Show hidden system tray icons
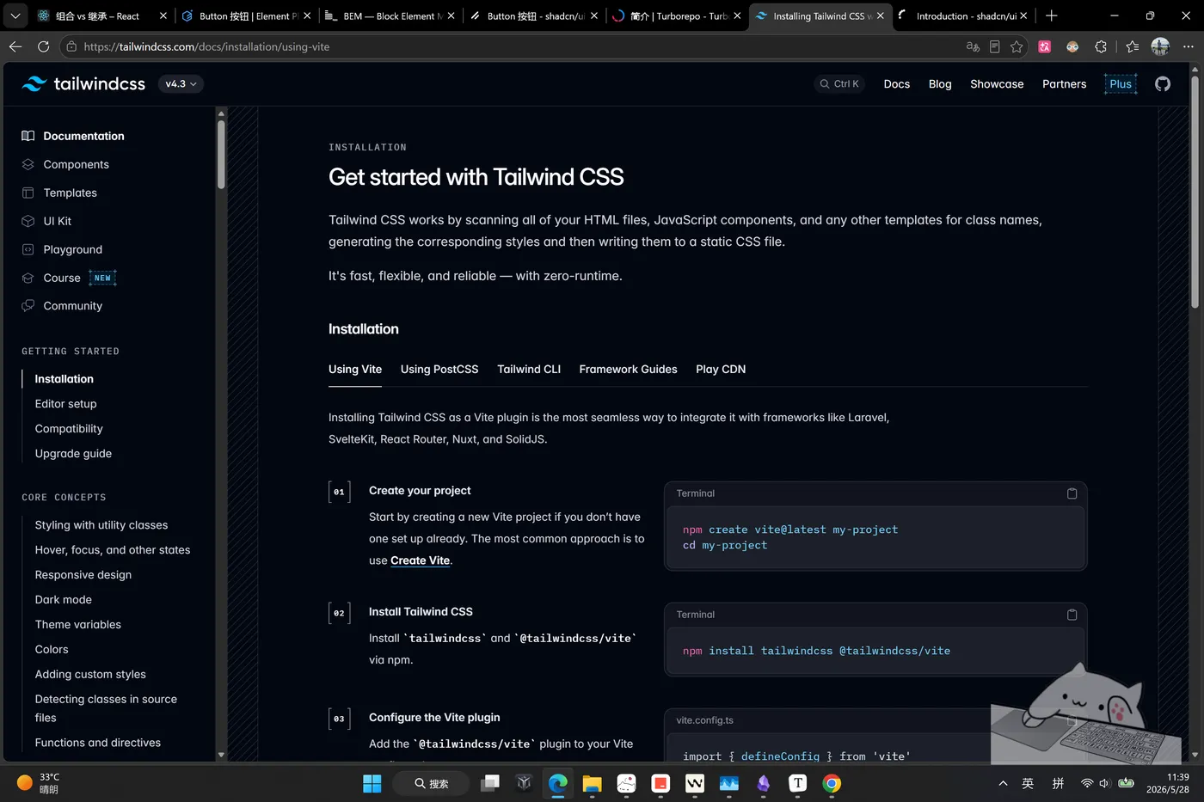The width and height of the screenshot is (1204, 802). 1003,783
